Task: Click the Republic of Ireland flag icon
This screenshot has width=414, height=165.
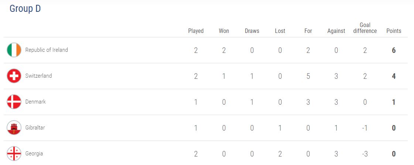Action: [x=14, y=50]
